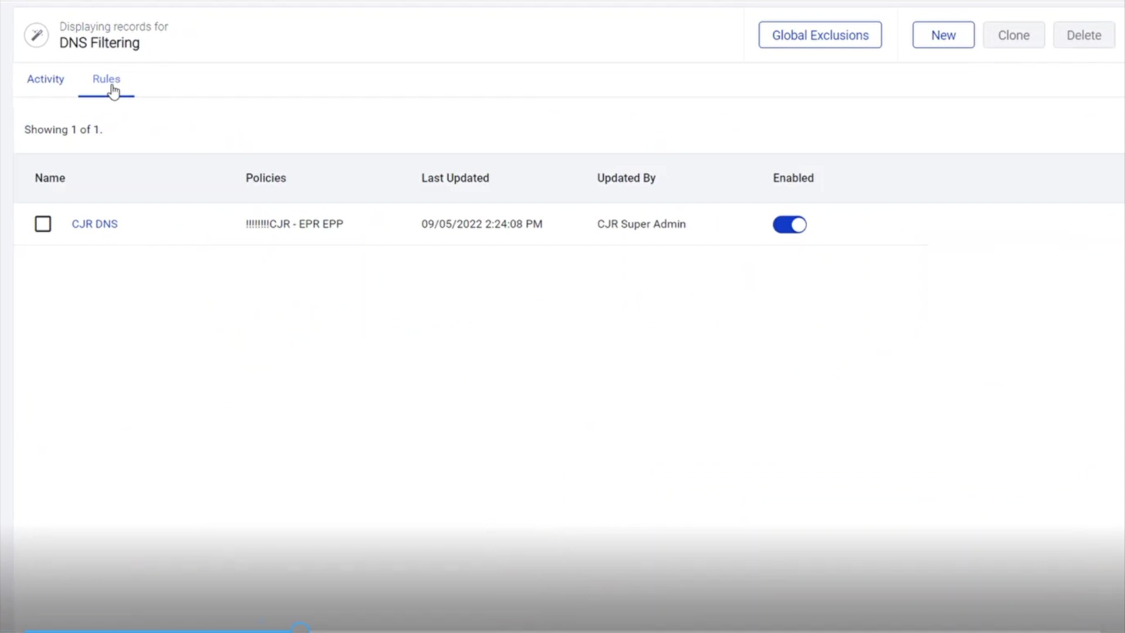
Task: Check the CJR DNS row checkbox
Action: [x=43, y=223]
